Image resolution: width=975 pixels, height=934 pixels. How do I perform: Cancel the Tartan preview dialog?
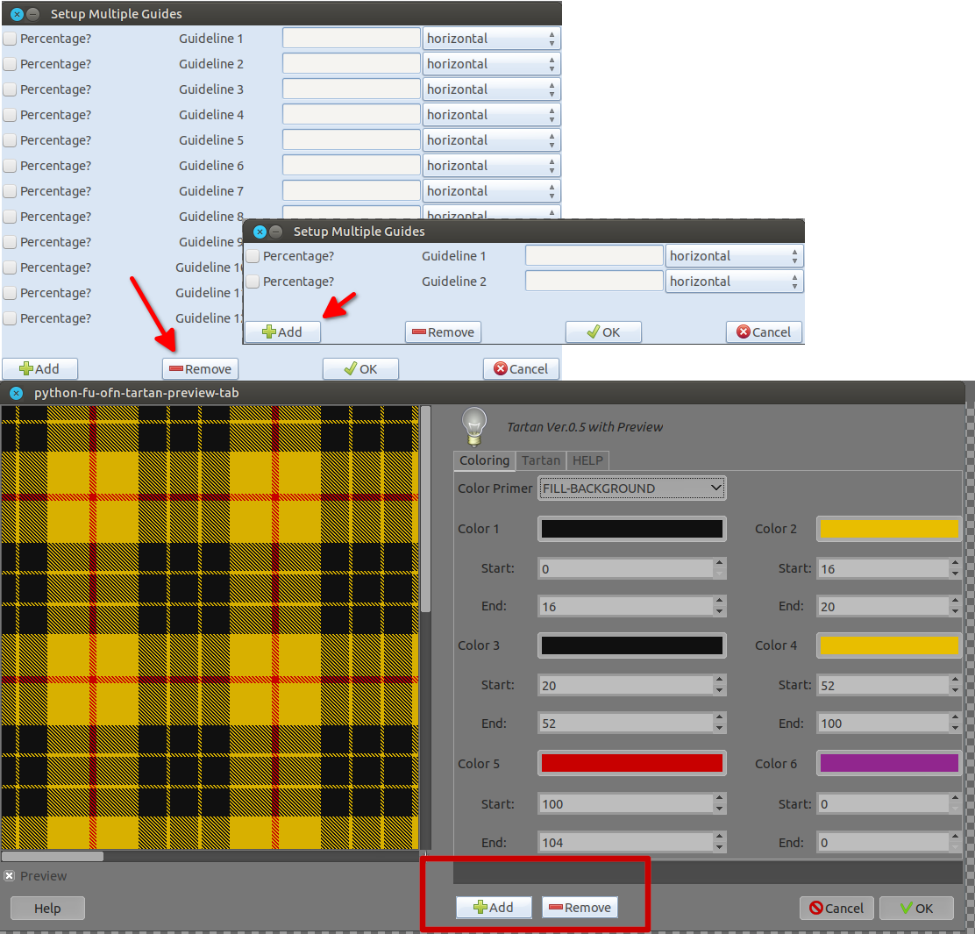click(x=836, y=908)
